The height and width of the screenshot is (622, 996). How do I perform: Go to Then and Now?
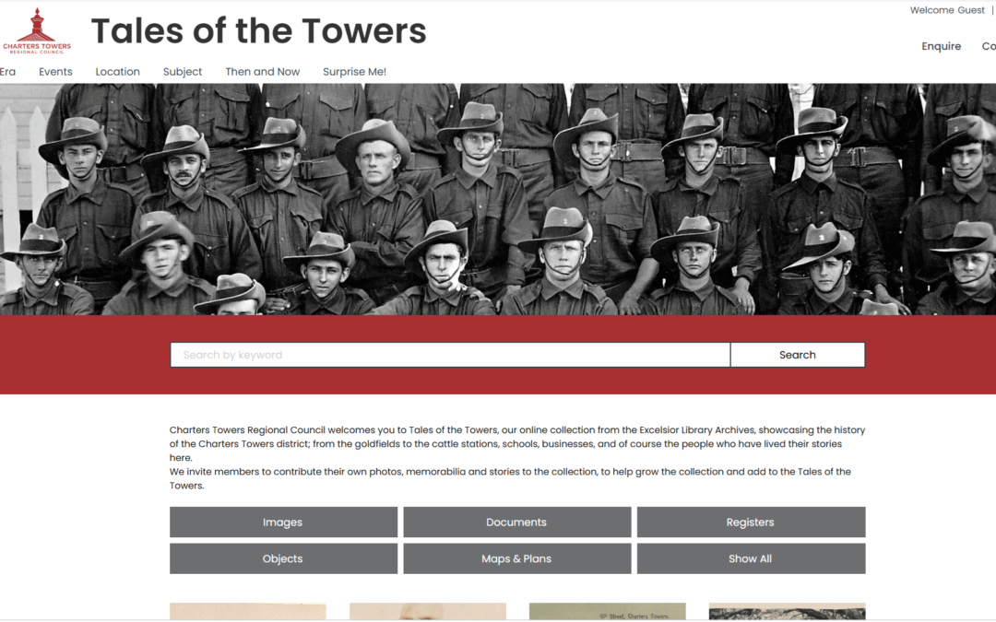click(262, 72)
